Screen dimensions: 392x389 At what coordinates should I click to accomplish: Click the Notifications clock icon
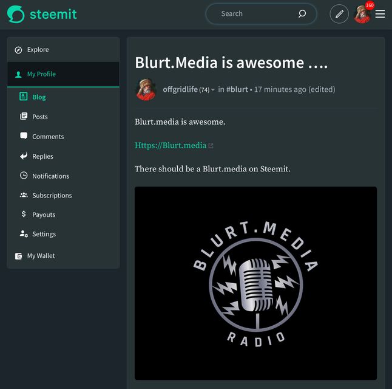tap(24, 175)
